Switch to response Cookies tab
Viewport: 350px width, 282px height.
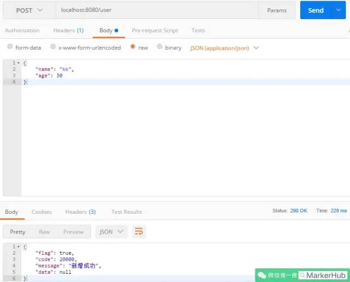(42, 212)
